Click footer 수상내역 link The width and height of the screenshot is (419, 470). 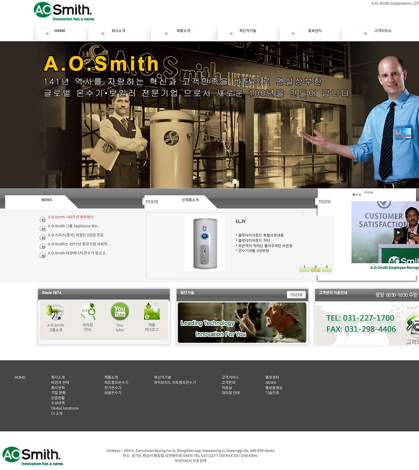(x=58, y=403)
